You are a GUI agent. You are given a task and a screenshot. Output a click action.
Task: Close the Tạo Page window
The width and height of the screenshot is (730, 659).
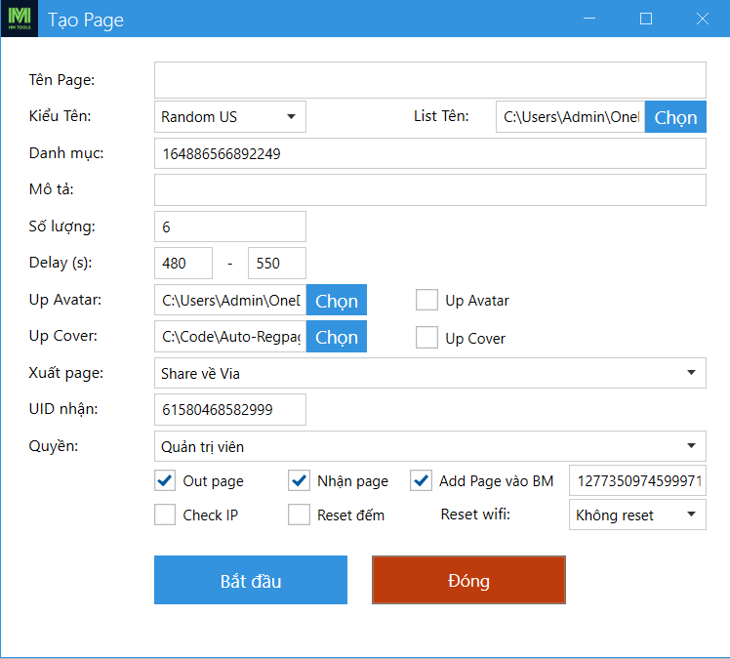click(x=702, y=19)
